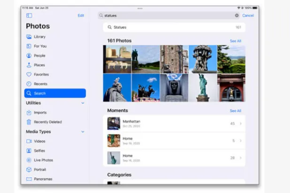290x193 pixels.
Task: Open the Statue of Liberty photo thumbnail
Action: click(203, 88)
